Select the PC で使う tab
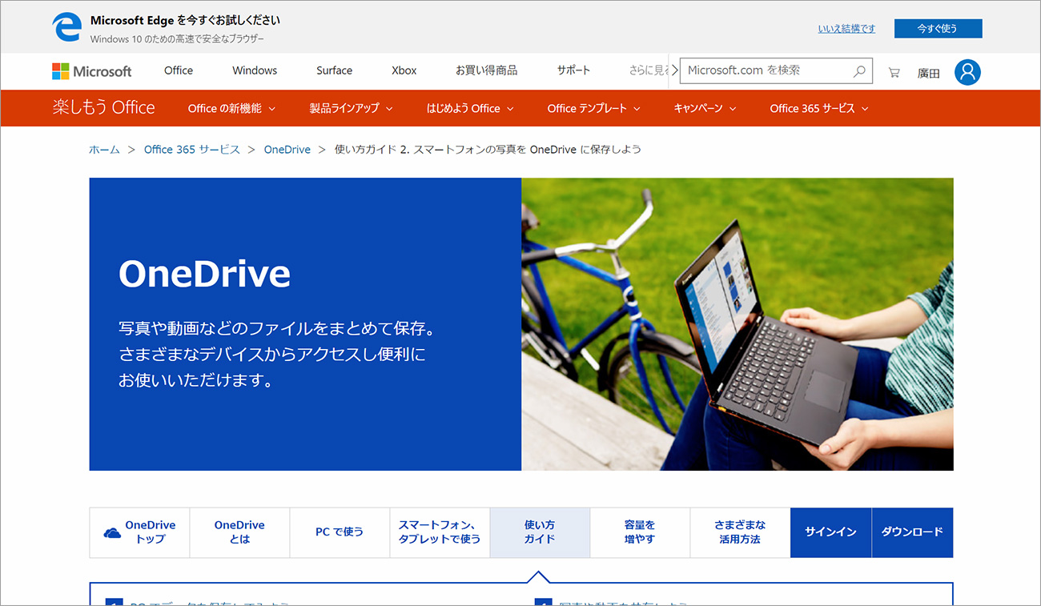This screenshot has height=606, width=1041. [340, 532]
